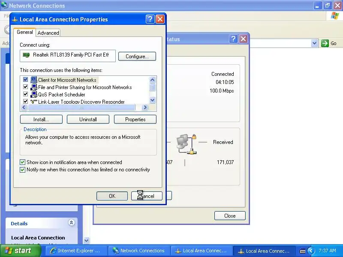Open the address bar dropdown arrow
The image size is (343, 257).
(314, 43)
